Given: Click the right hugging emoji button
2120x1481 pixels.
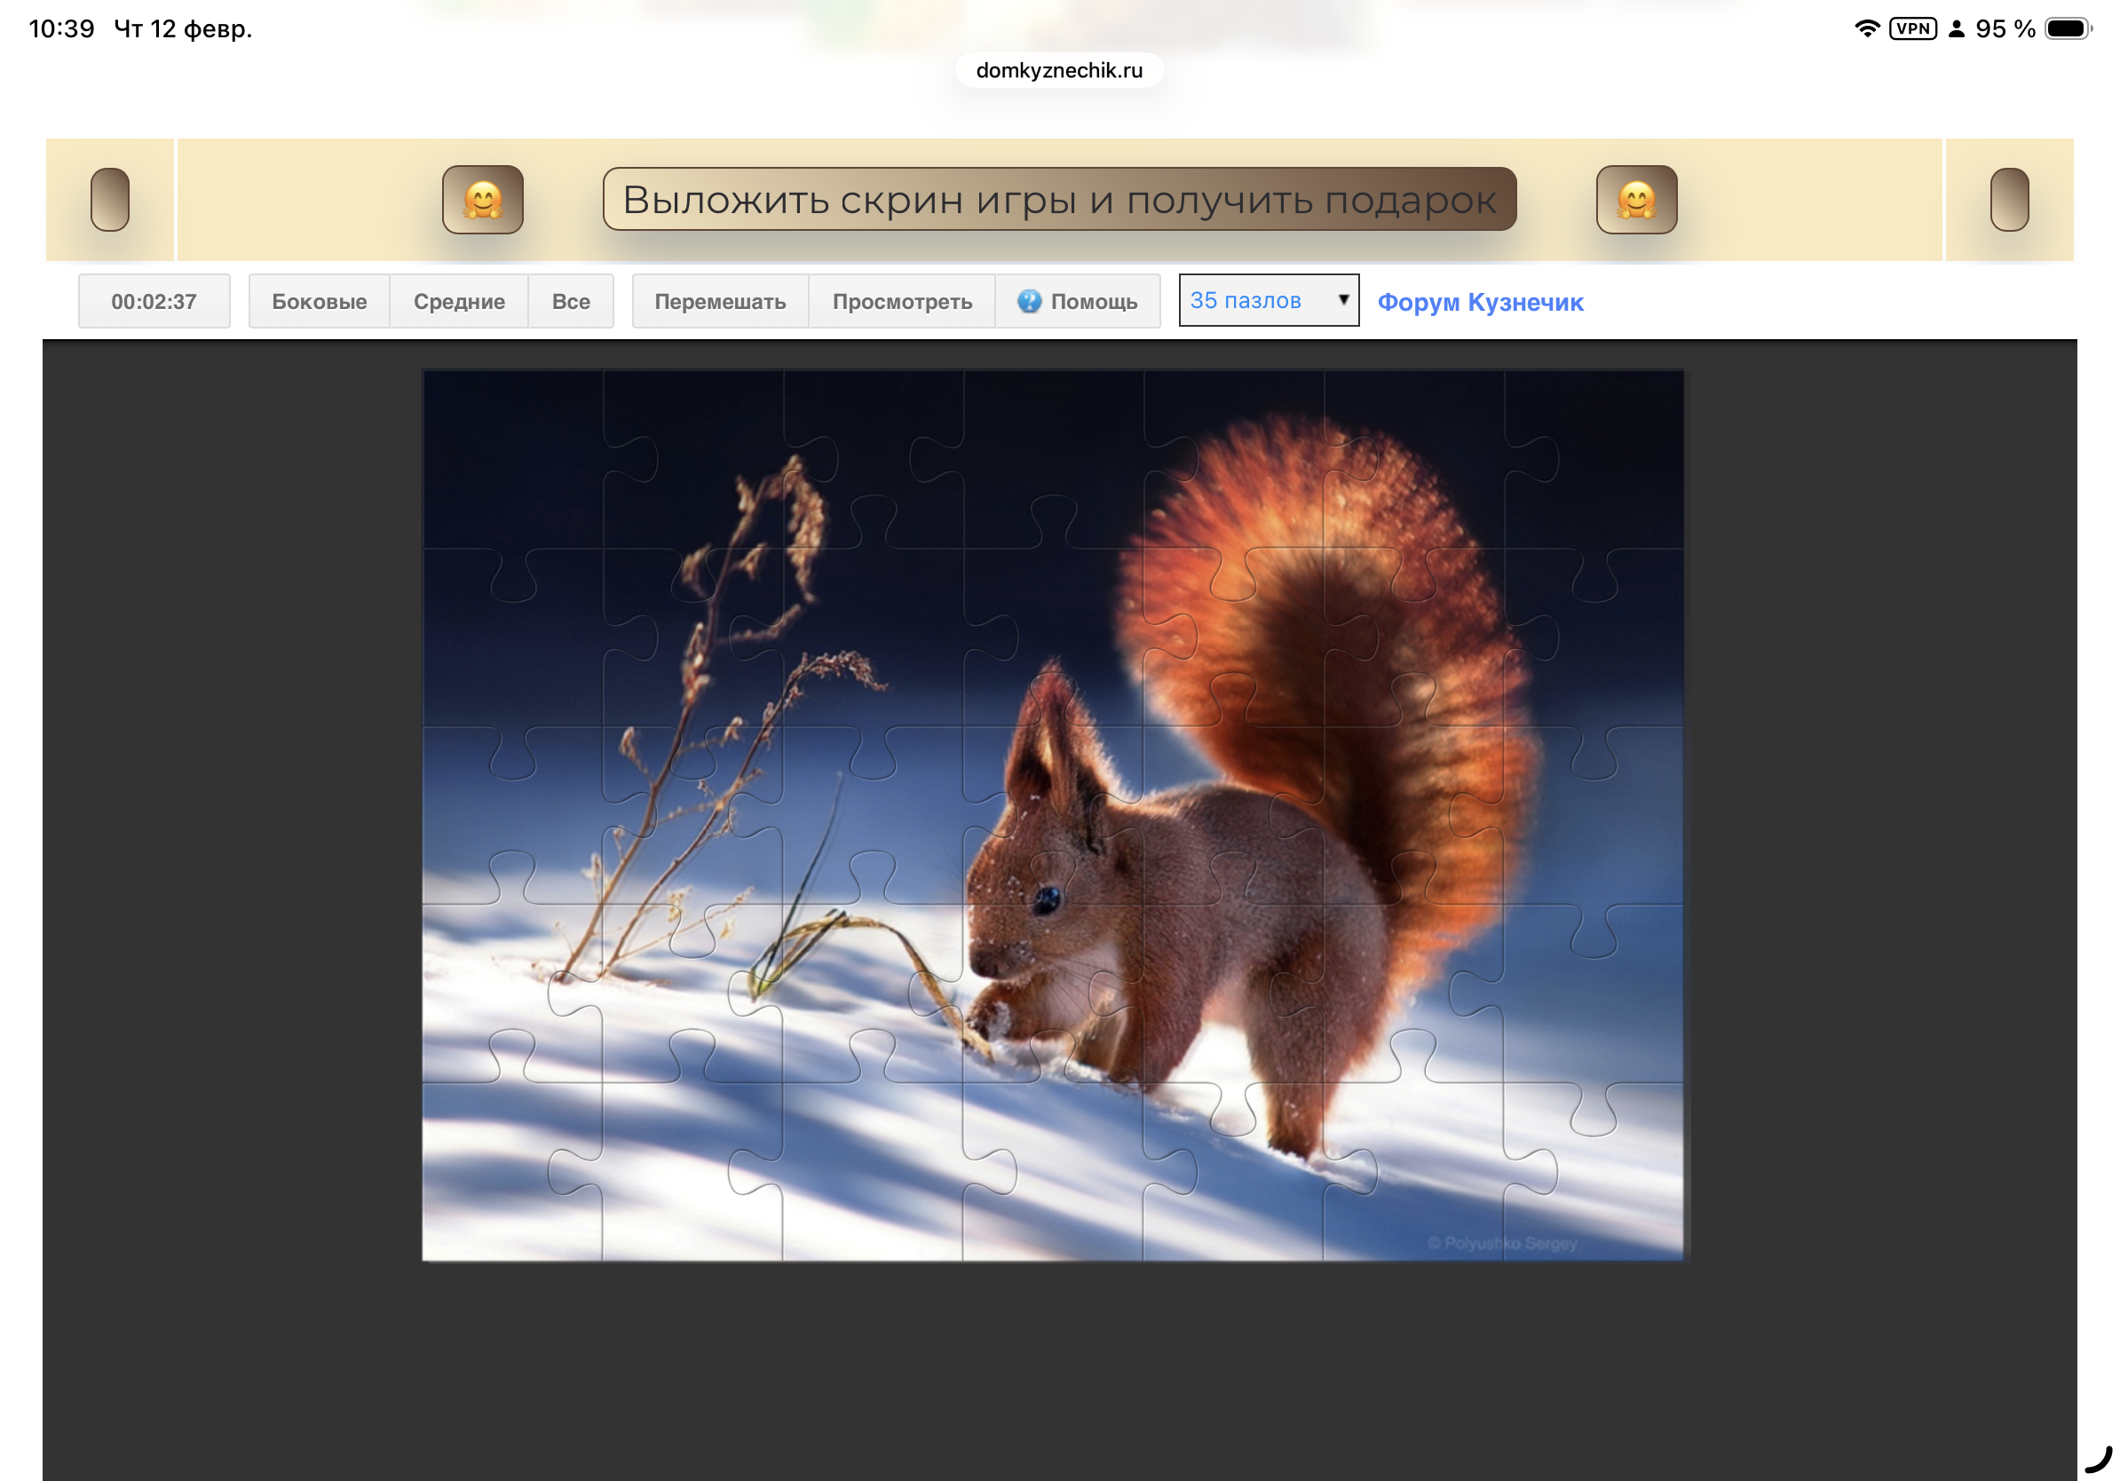Looking at the screenshot, I should 1635,200.
